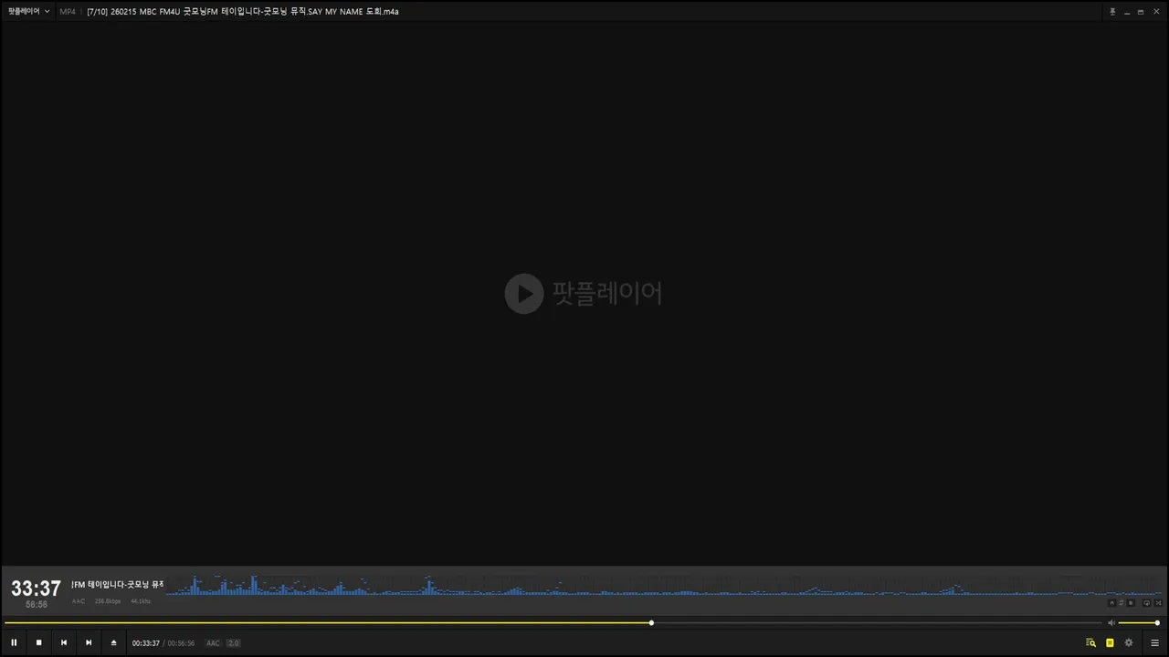This screenshot has height=657, width=1169.
Task: Mute audio with the speaker icon
Action: [1111, 623]
